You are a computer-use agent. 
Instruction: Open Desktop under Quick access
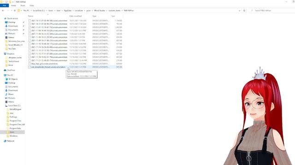[x=12, y=22]
